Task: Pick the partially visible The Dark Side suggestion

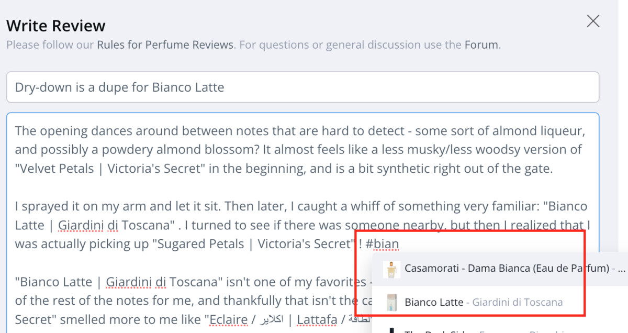Action: tap(500, 327)
